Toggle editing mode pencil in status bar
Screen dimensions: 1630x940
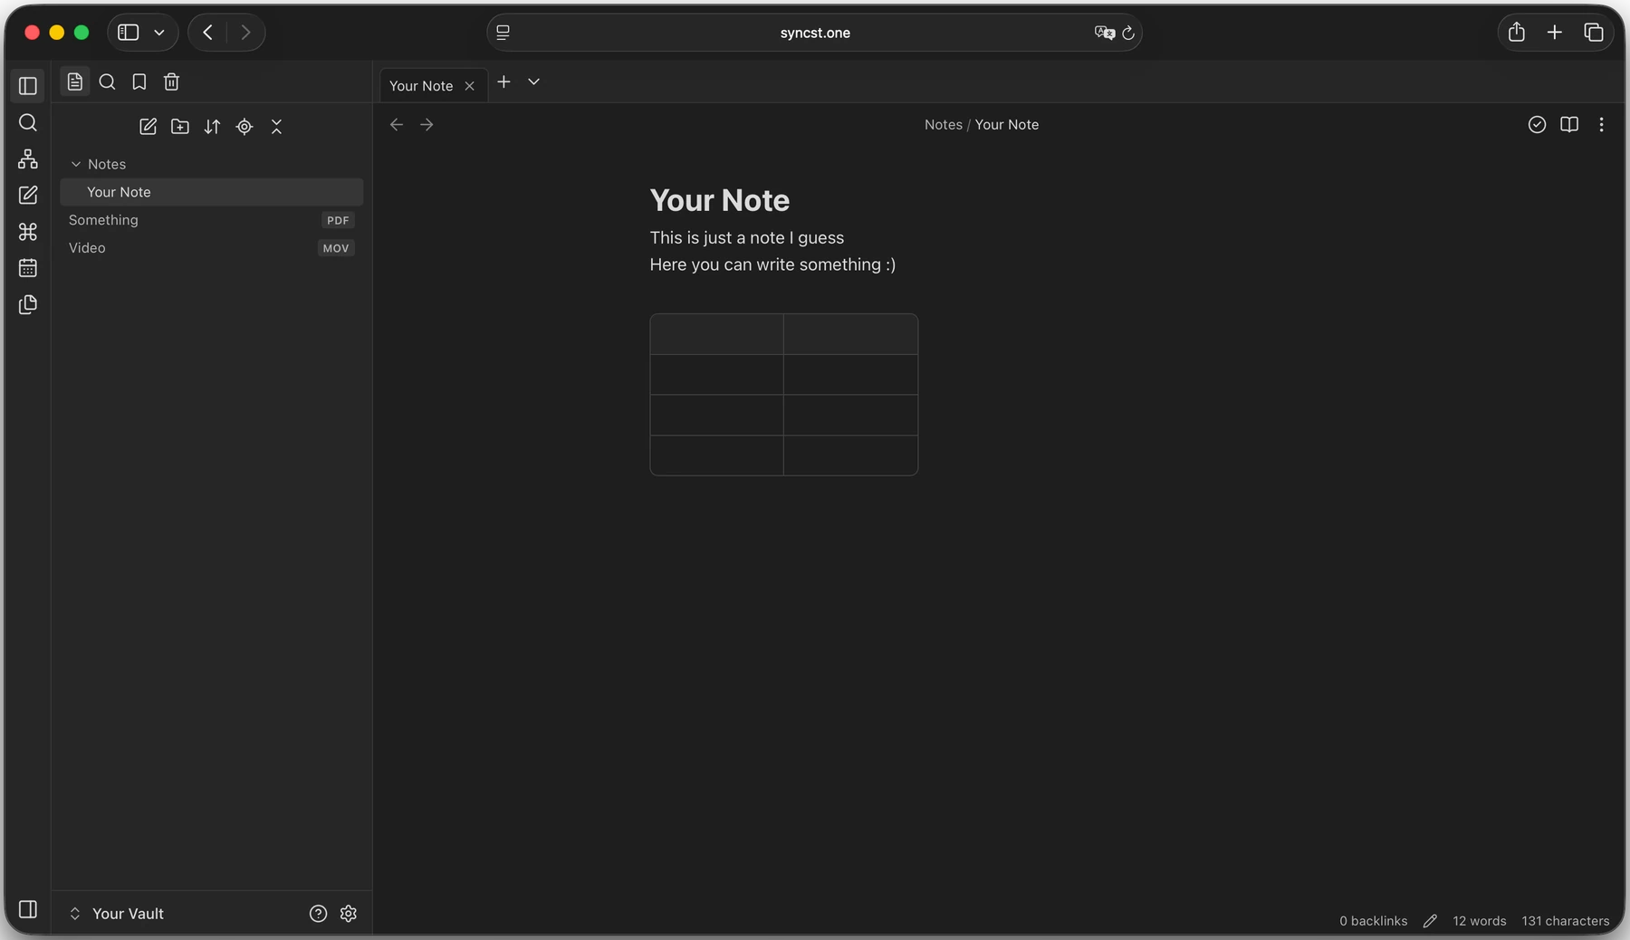1430,921
